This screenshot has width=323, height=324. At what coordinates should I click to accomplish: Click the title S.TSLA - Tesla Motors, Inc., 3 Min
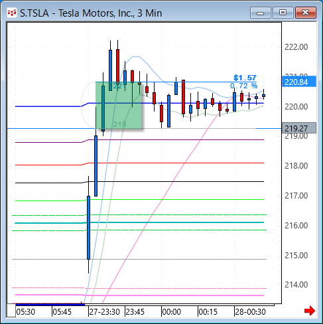click(x=91, y=13)
